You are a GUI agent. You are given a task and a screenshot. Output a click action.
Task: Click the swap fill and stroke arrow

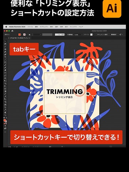point(6,118)
